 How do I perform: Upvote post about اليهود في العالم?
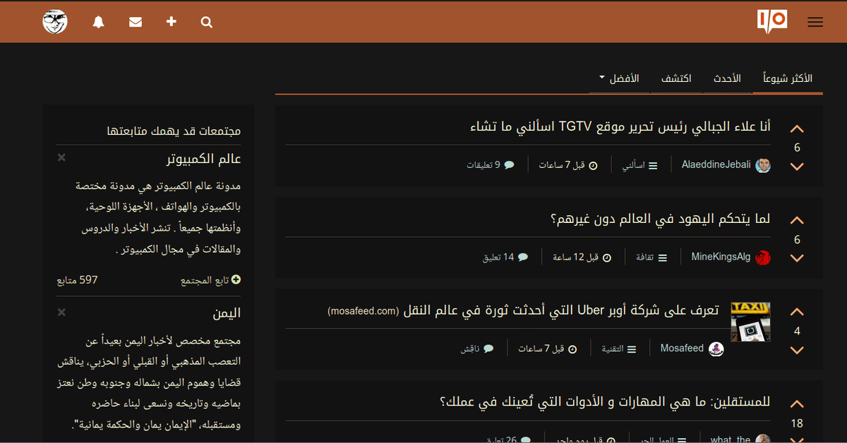(x=797, y=221)
